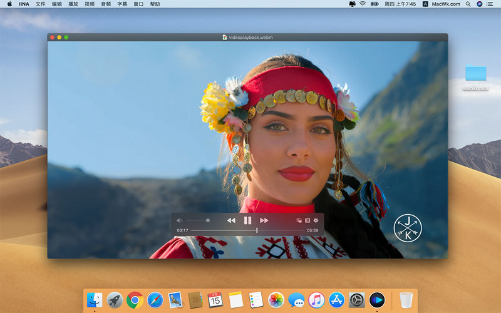Rewind the video with the rewind button
501x313 pixels.
pyautogui.click(x=231, y=220)
